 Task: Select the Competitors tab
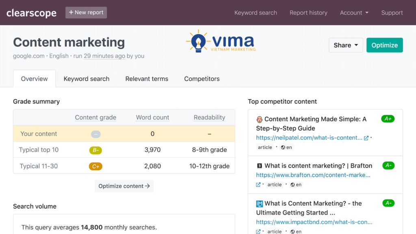[x=202, y=79]
